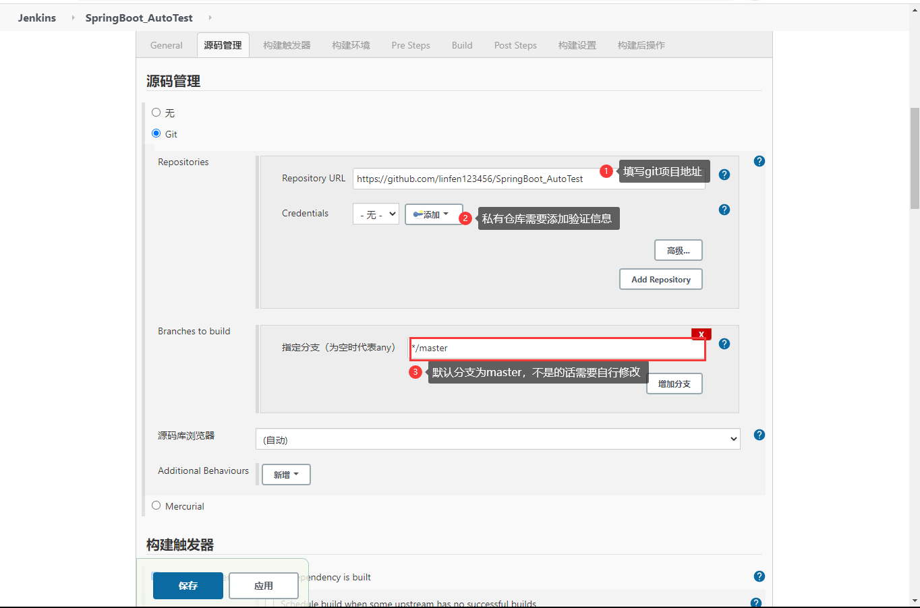Click the Credentials label
920x608 pixels.
click(x=306, y=213)
